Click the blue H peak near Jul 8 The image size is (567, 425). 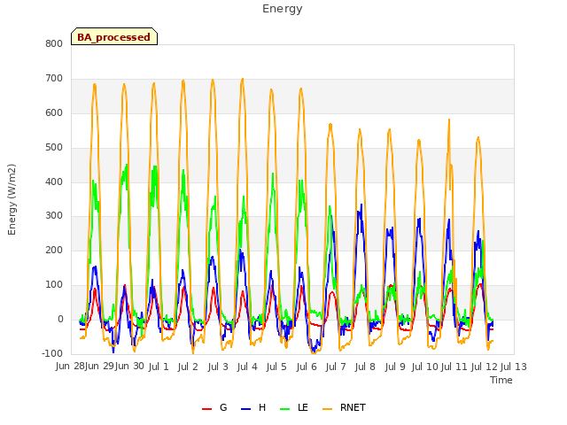361,205
